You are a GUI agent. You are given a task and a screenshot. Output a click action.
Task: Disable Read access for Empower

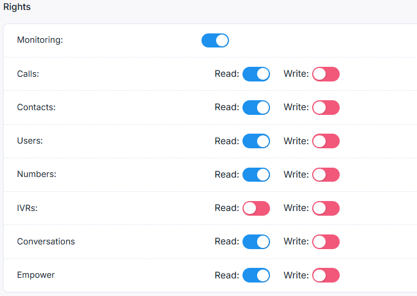[x=256, y=275]
